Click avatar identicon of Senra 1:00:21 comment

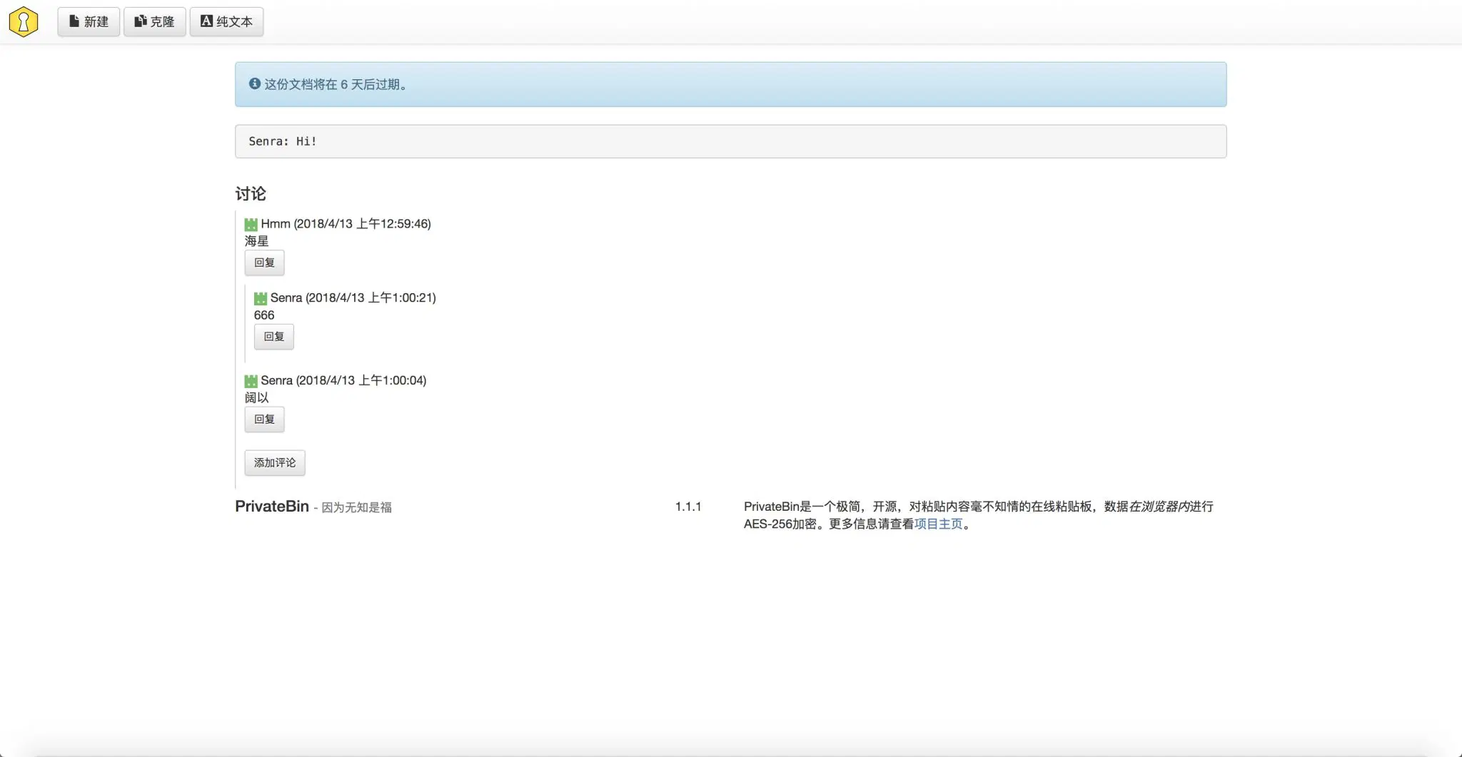[x=261, y=298]
